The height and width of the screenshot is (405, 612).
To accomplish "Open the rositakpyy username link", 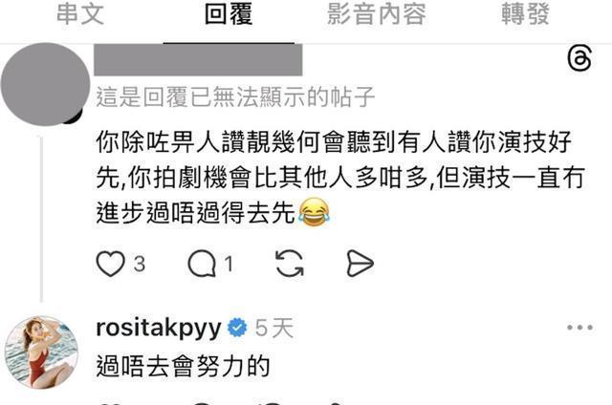I will pos(159,329).
